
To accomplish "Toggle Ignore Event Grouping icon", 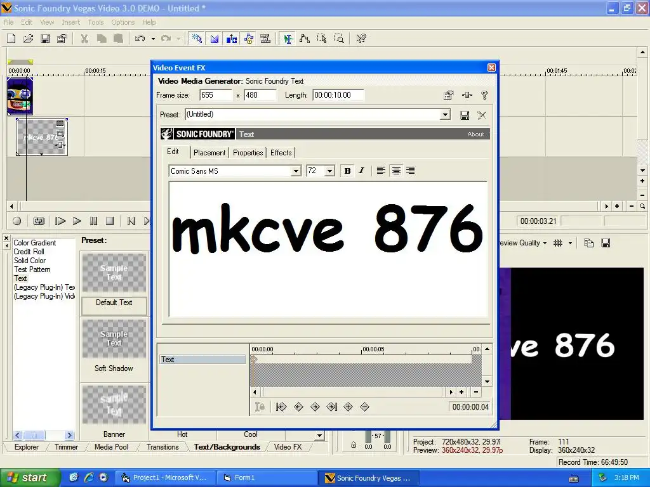I will click(265, 39).
